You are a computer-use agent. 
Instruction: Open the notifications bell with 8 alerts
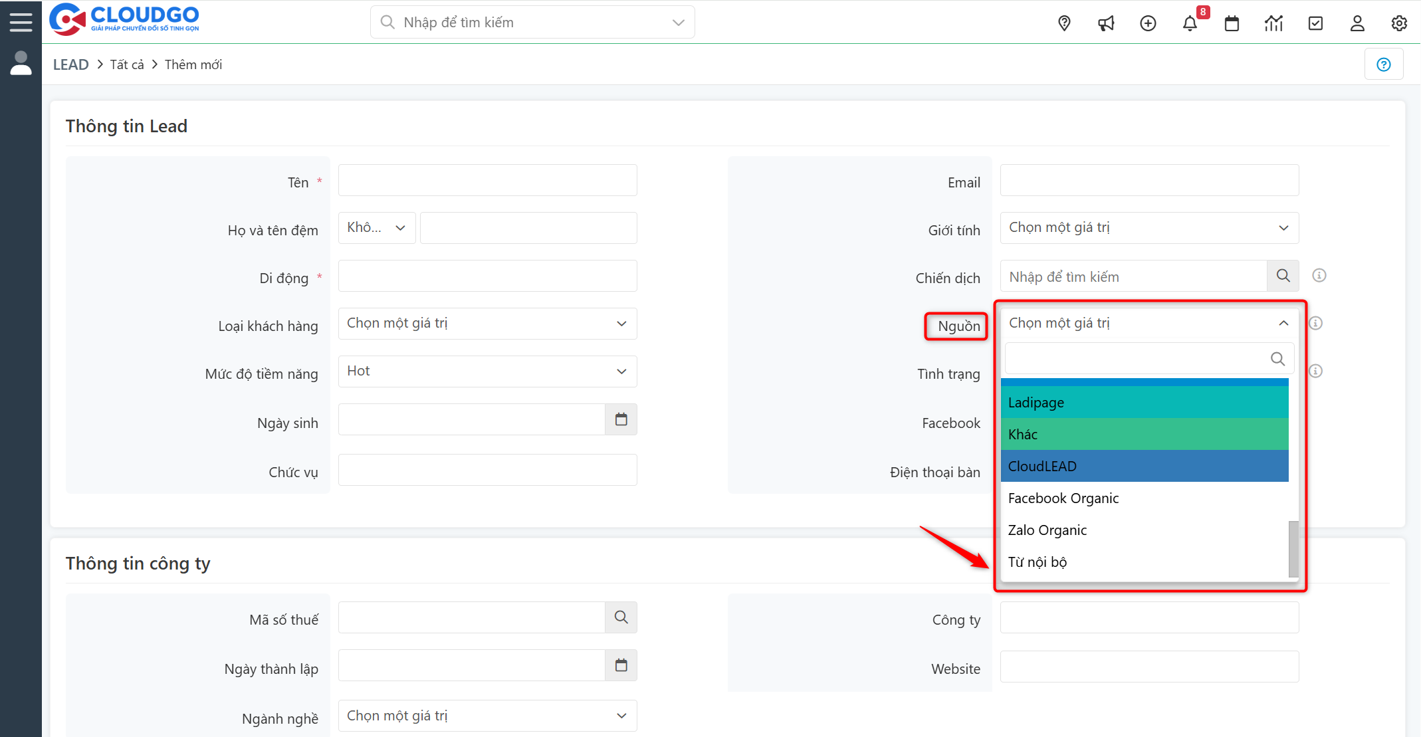pyautogui.click(x=1190, y=23)
